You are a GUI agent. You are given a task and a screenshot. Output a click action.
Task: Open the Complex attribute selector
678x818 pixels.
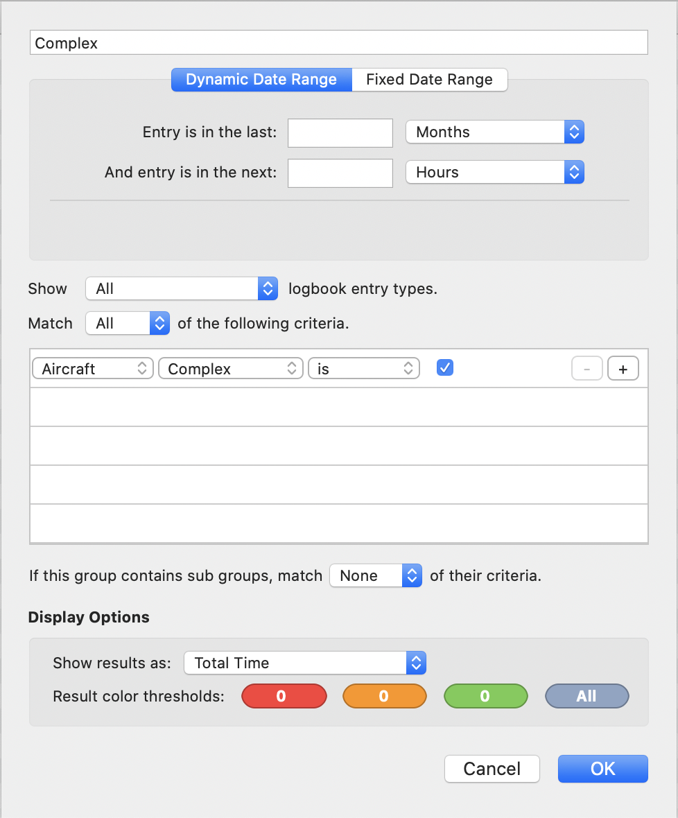tap(231, 368)
